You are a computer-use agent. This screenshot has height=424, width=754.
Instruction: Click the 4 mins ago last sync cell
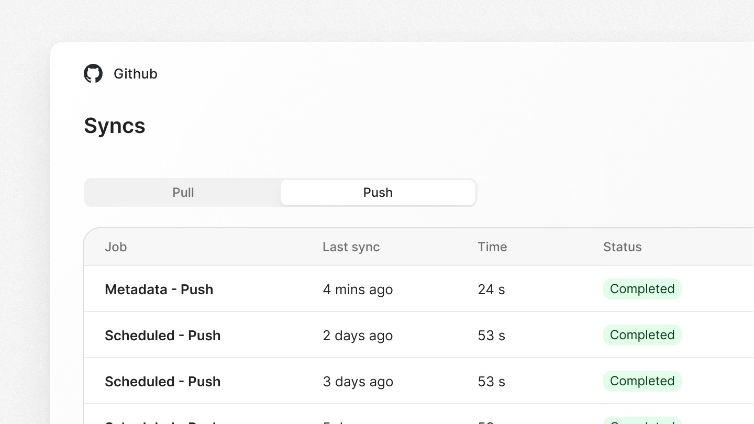pyautogui.click(x=358, y=289)
